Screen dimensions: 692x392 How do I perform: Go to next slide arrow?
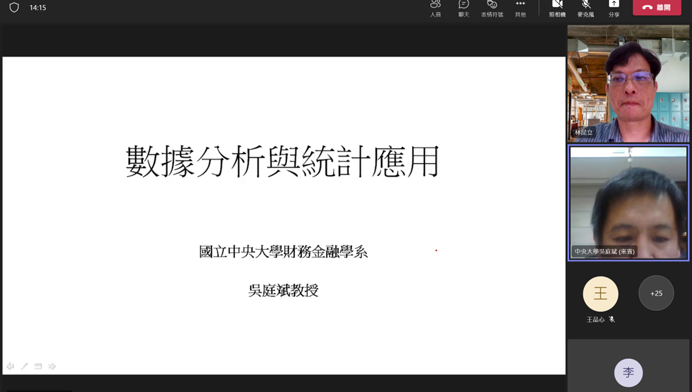tap(52, 366)
